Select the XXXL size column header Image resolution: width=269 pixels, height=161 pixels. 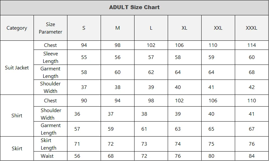[251, 28]
